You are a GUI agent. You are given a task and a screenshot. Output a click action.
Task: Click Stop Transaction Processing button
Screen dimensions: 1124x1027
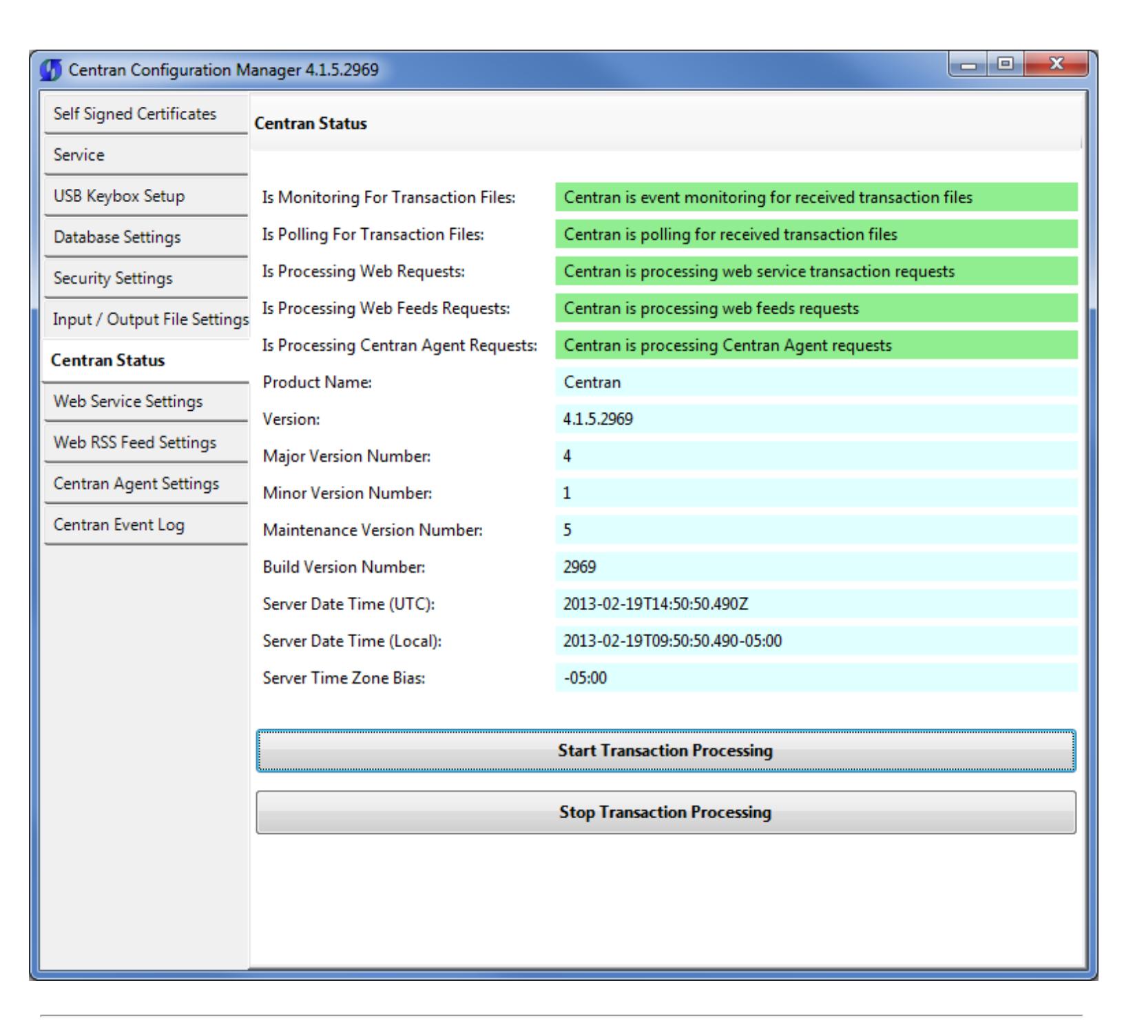(666, 813)
